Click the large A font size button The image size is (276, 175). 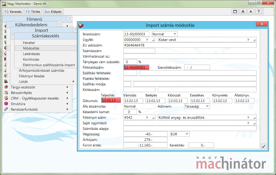click(x=243, y=12)
